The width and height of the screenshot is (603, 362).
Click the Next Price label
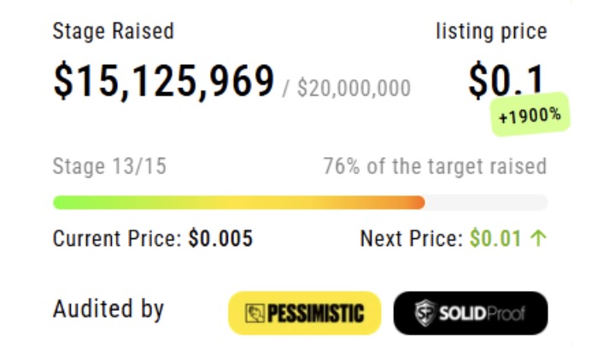[x=412, y=238]
